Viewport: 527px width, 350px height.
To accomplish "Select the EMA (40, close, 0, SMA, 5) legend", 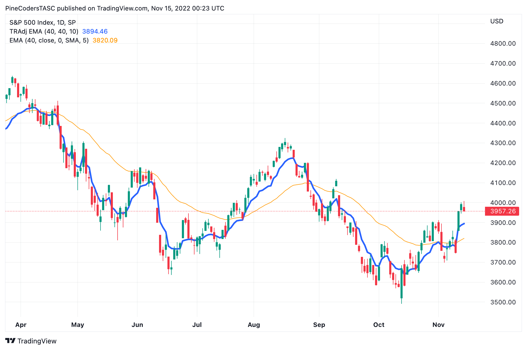I will tap(49, 40).
